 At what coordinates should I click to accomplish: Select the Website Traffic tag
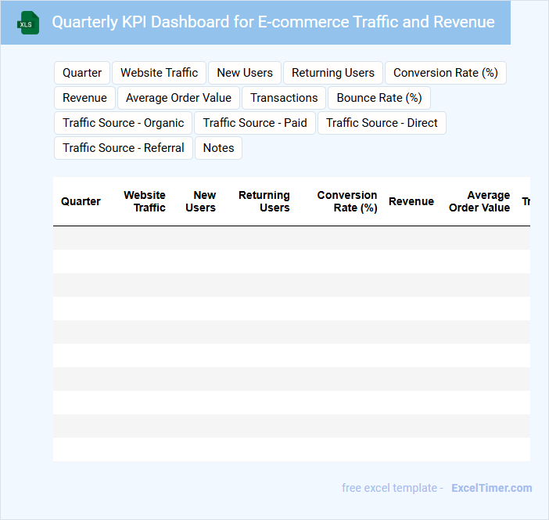point(159,73)
